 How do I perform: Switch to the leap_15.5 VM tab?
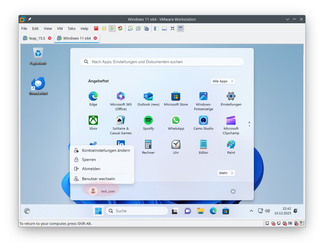(37, 38)
